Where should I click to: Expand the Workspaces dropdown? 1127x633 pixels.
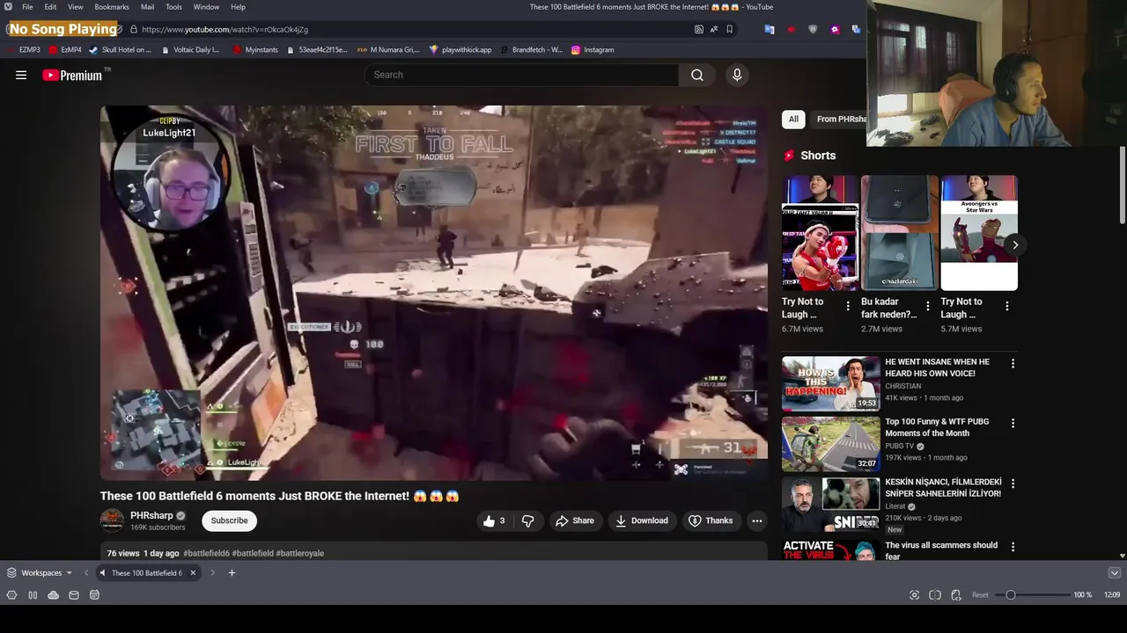point(40,573)
